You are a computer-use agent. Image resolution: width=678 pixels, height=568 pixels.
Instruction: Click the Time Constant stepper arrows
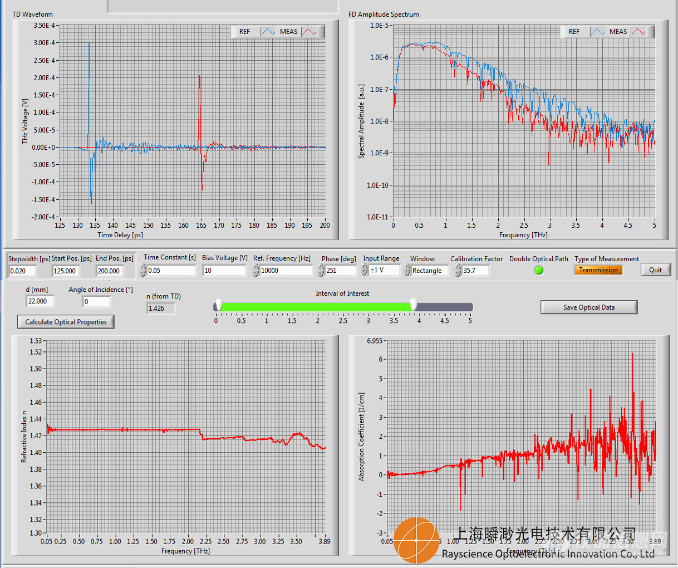tap(143, 271)
